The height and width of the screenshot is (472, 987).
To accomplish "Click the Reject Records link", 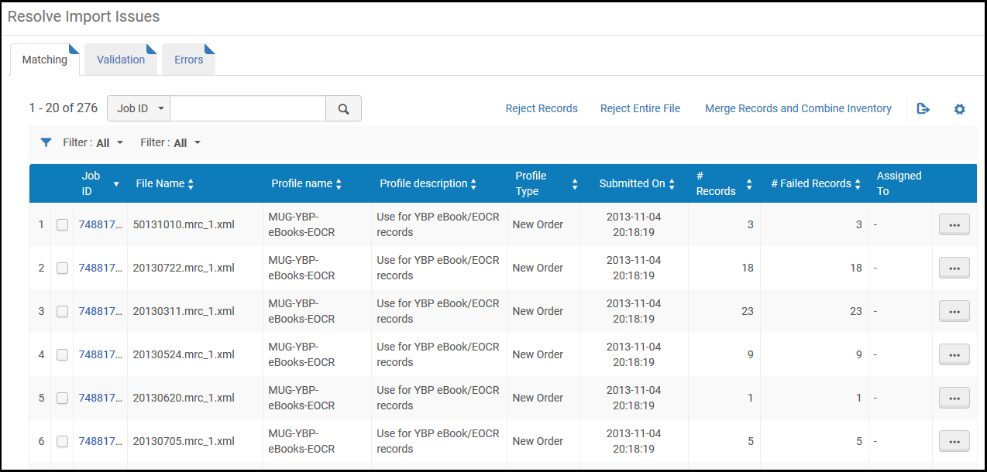I will pos(542,109).
